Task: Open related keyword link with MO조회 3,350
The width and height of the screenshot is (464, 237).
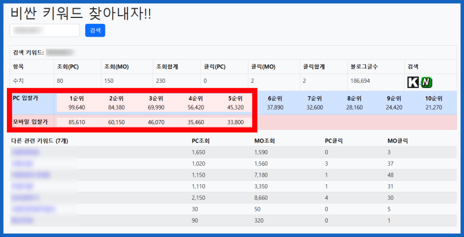Action: 23,186
